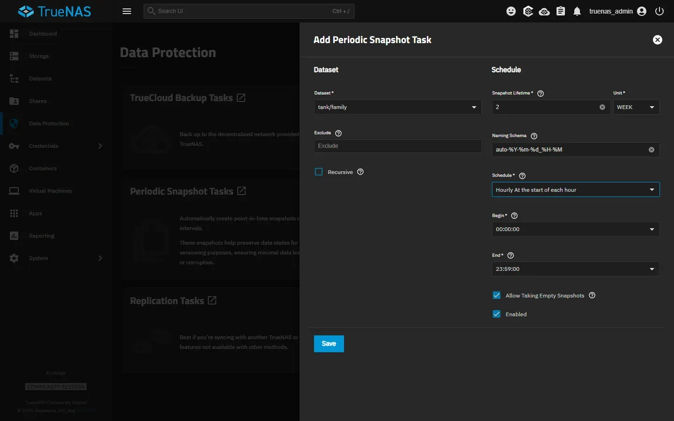The width and height of the screenshot is (674, 421).
Task: Show help for Schedule field
Action: tap(522, 176)
